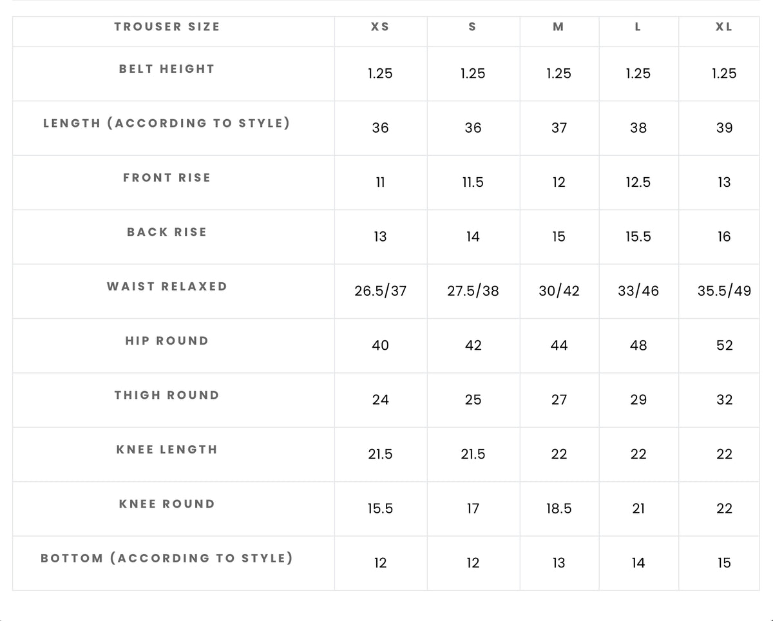Viewport: 773px width, 621px height.
Task: Select front rise value 11.5 for S
Action: pyautogui.click(x=473, y=183)
